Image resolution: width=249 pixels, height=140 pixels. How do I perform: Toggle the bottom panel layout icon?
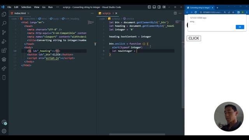click(154, 7)
